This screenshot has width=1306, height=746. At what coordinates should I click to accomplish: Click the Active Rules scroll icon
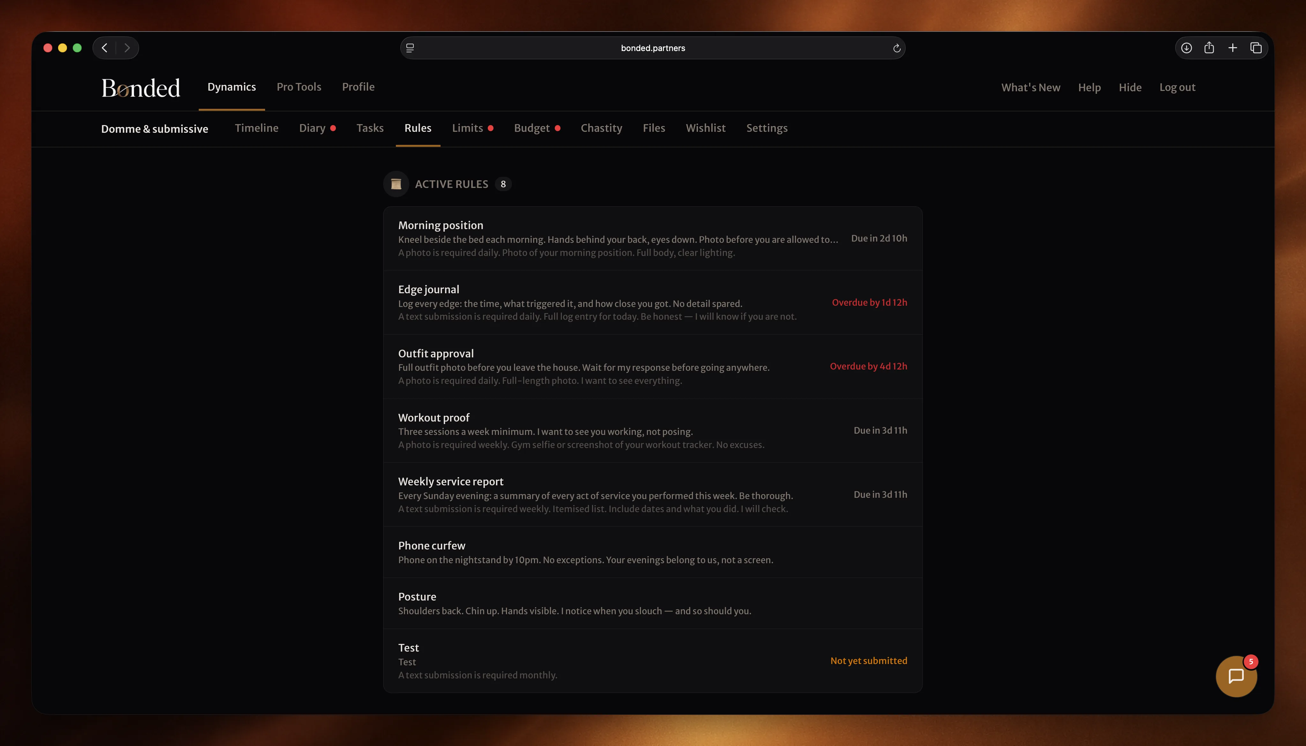click(396, 184)
